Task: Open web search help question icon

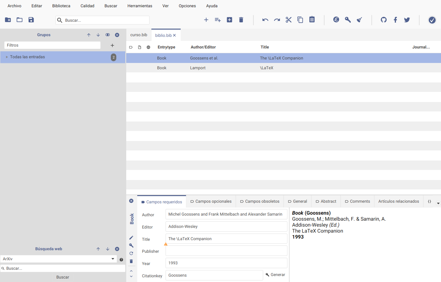Action: pyautogui.click(x=121, y=260)
